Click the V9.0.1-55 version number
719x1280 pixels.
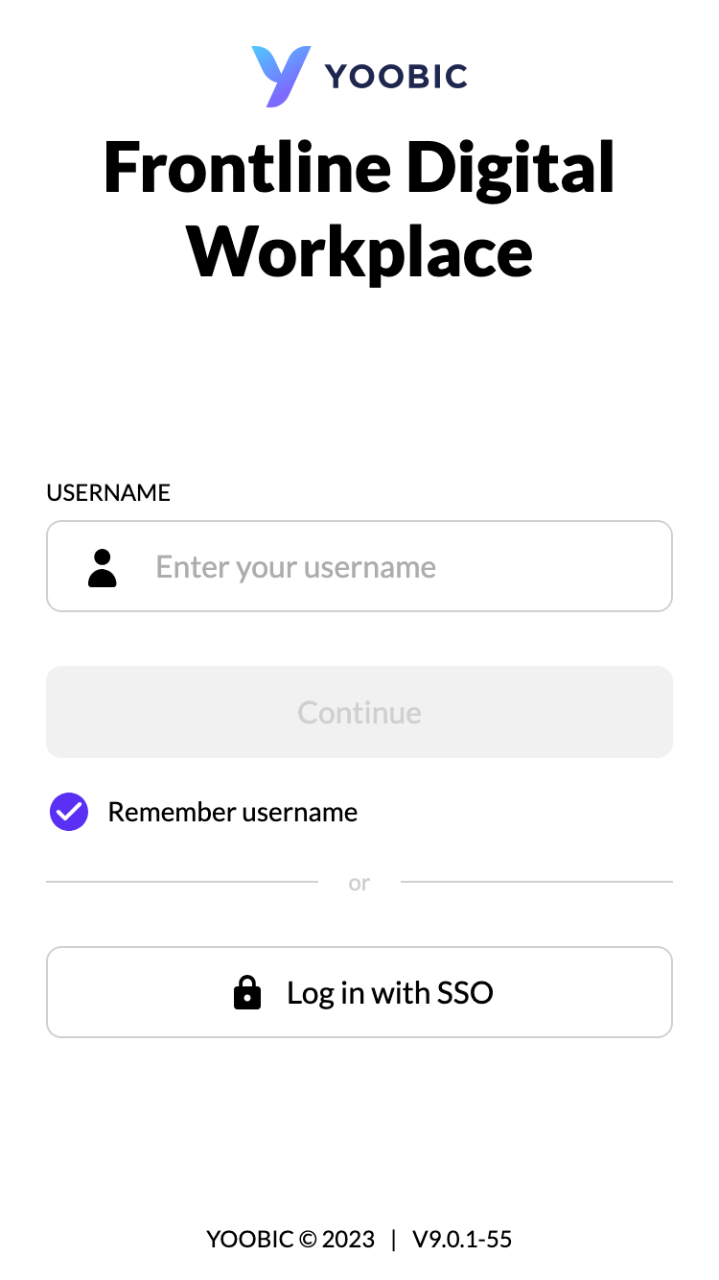(x=462, y=1239)
